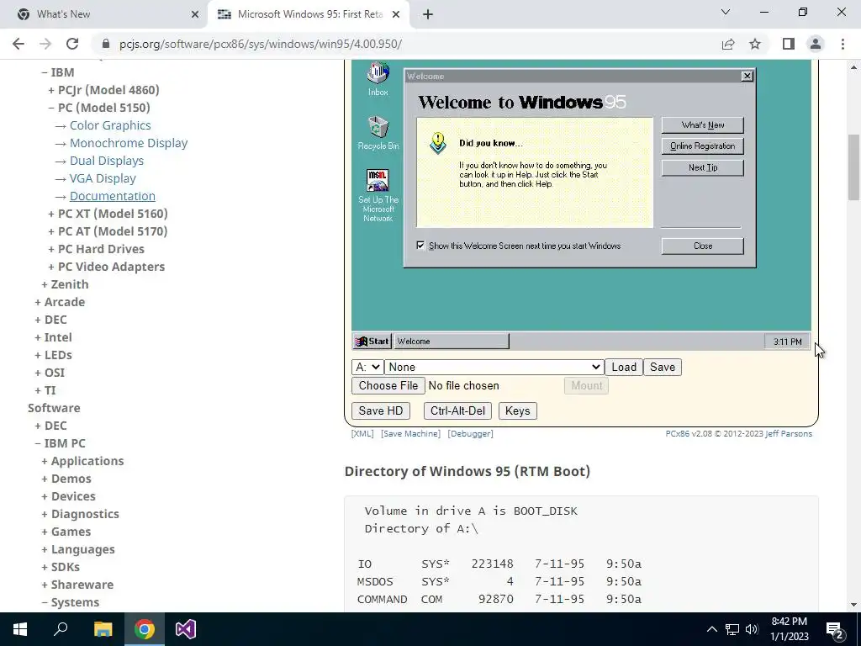The width and height of the screenshot is (861, 646).
Task: Expand PC XT (Model 5160)
Action: click(x=108, y=214)
